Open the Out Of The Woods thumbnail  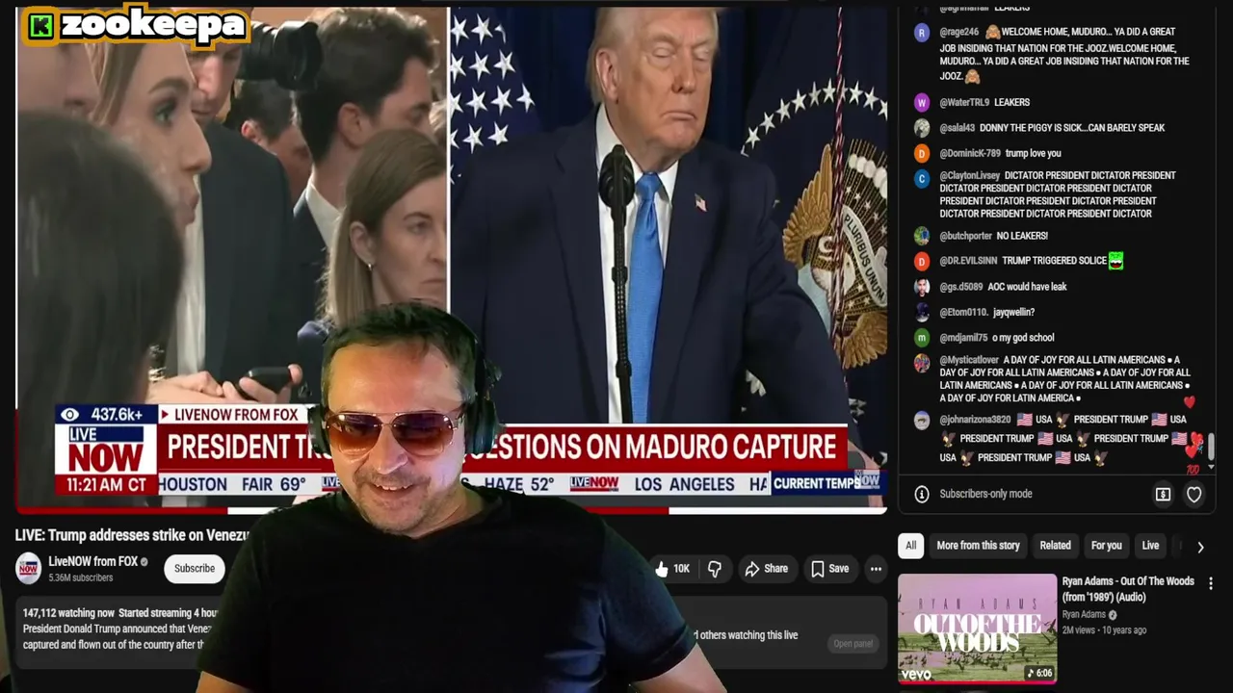coord(977,628)
